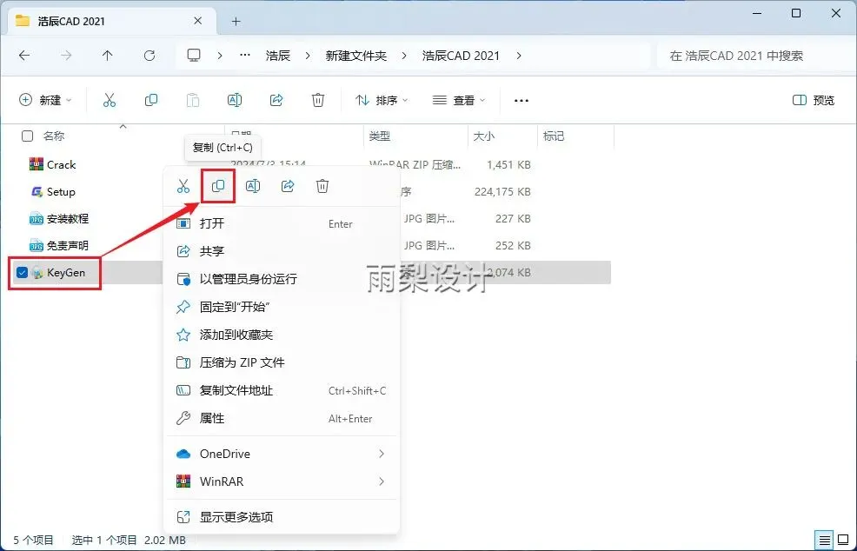Viewport: 857px width, 551px height.
Task: Choose 压缩为 ZIP 文件
Action: tap(282, 362)
